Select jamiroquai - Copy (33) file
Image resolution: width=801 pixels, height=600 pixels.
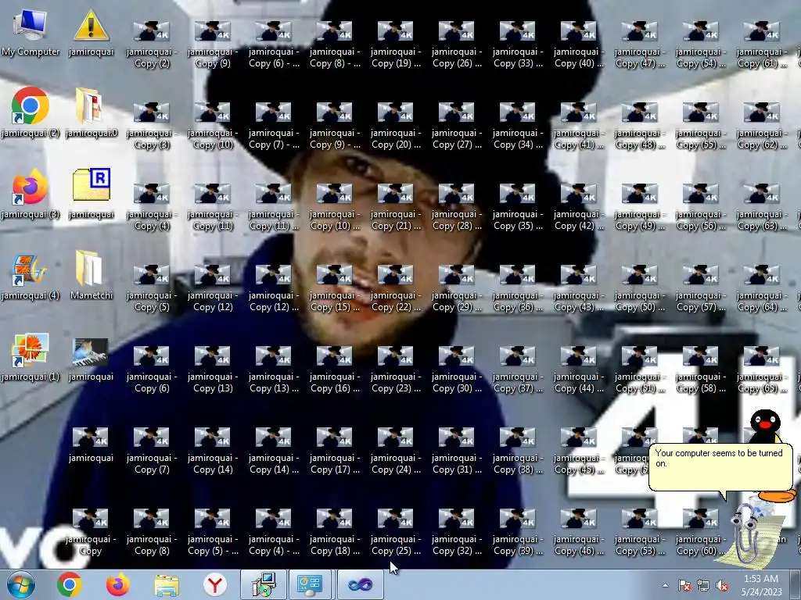[x=518, y=44]
